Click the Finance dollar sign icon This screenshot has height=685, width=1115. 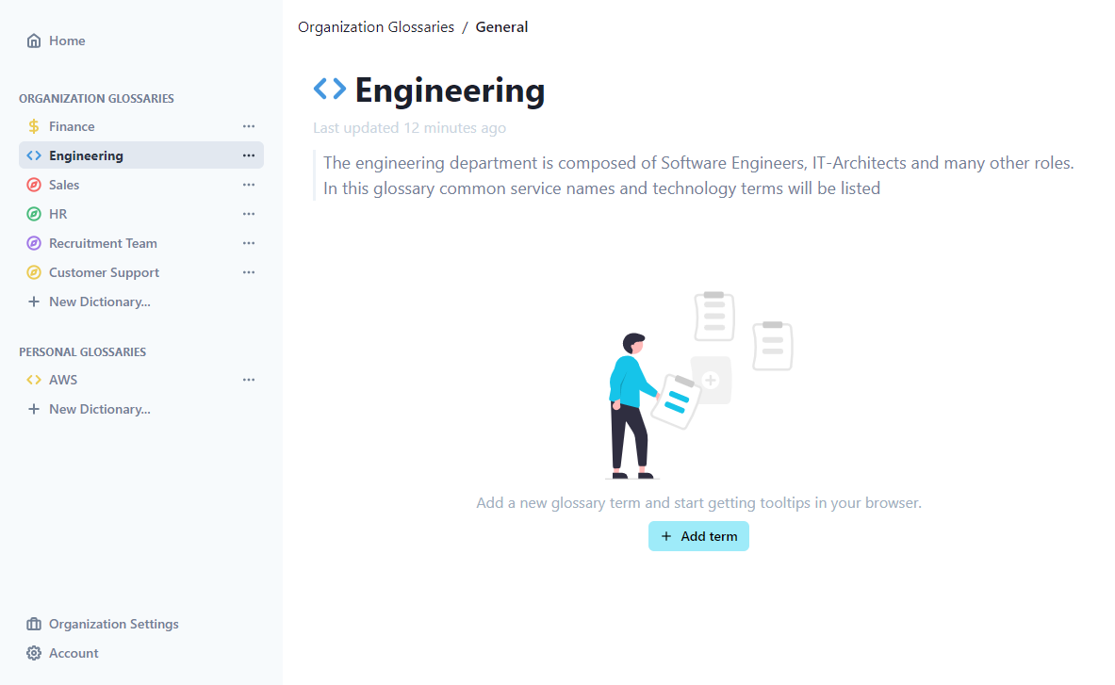33,126
